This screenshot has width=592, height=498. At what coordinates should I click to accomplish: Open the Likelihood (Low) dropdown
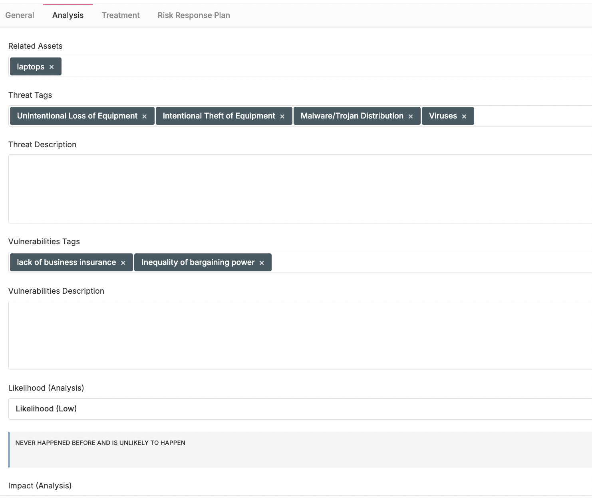tap(300, 409)
